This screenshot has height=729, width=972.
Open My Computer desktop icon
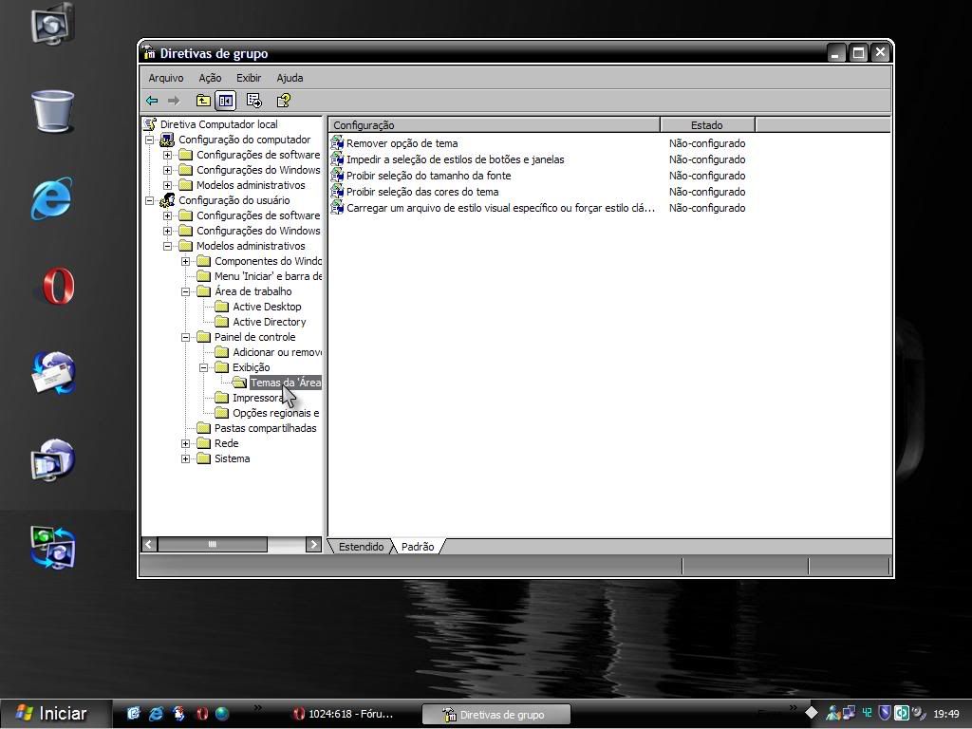(x=53, y=25)
